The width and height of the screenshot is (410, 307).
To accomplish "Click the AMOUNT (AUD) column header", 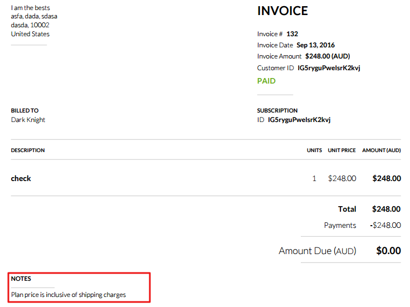I will (381, 150).
